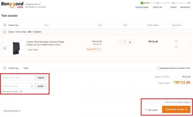The image size is (193, 117).
Task: Uncheck the Depo / Direct Mail CN checkbox
Action: pyautogui.click(x=5, y=32)
